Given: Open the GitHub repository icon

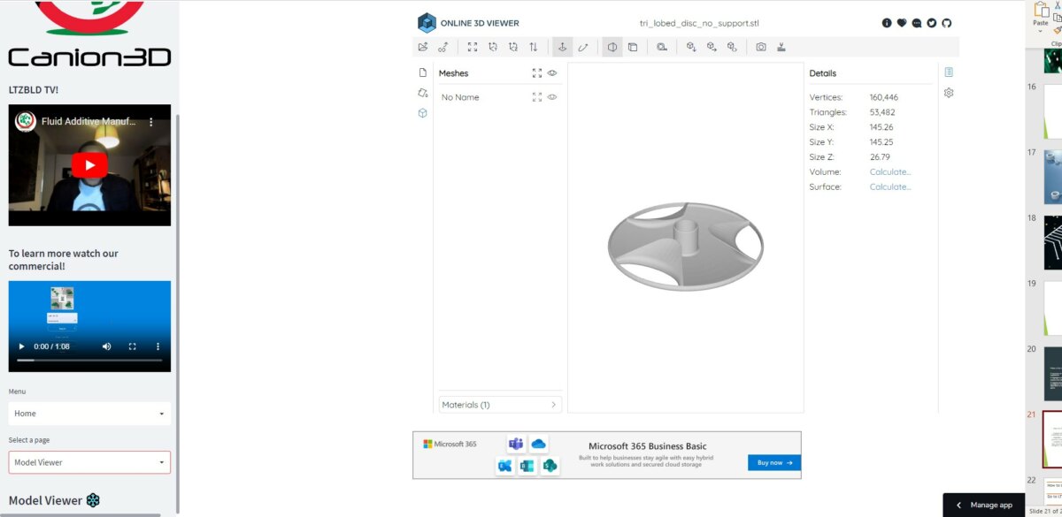Looking at the screenshot, I should [x=947, y=23].
